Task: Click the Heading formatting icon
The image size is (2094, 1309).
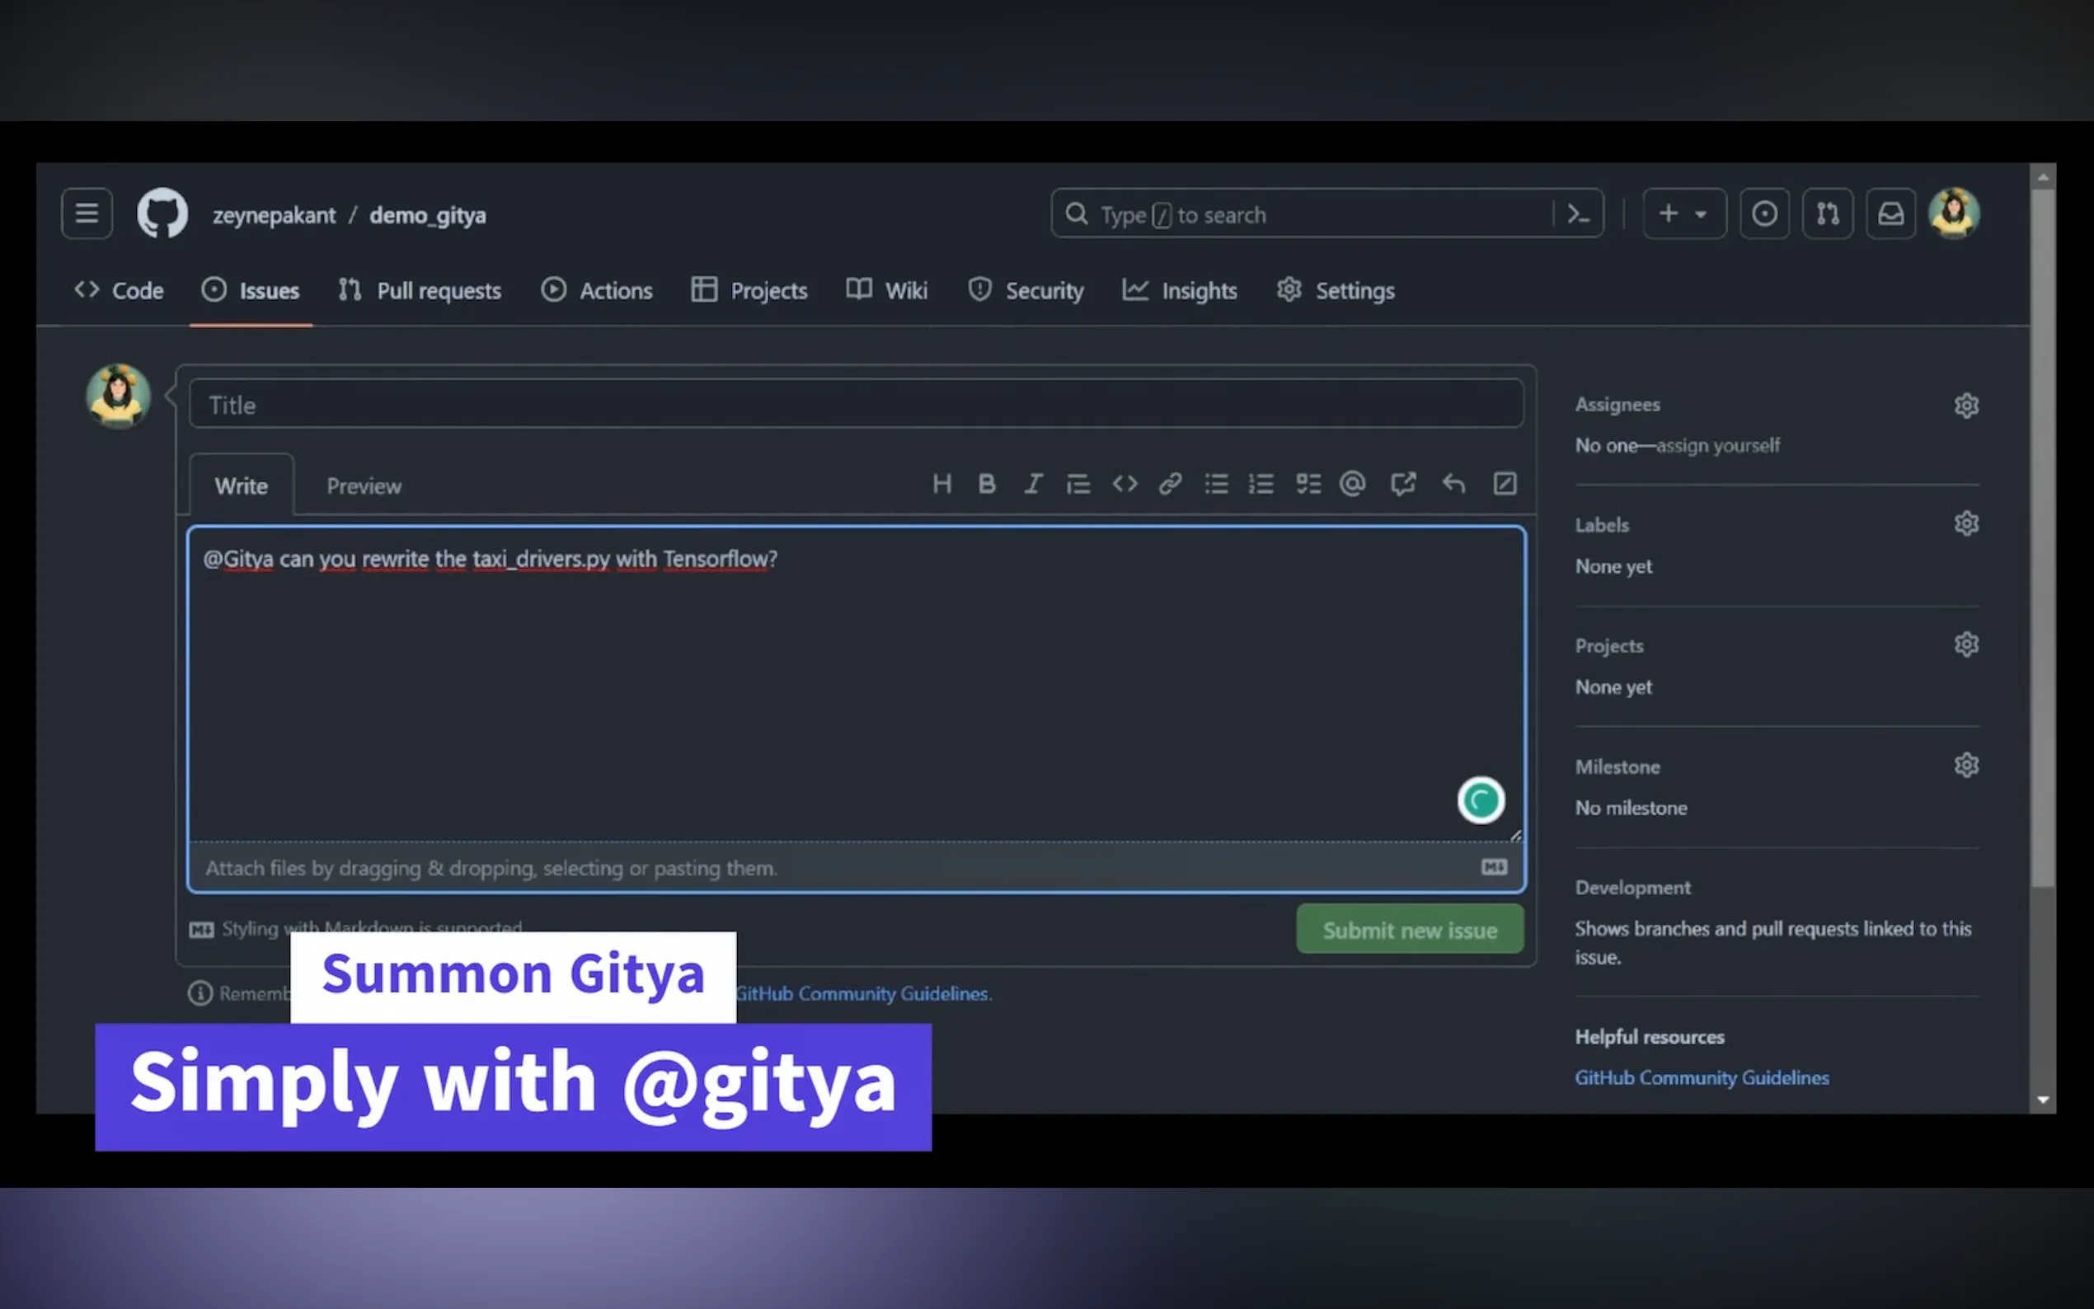Action: click(x=941, y=484)
